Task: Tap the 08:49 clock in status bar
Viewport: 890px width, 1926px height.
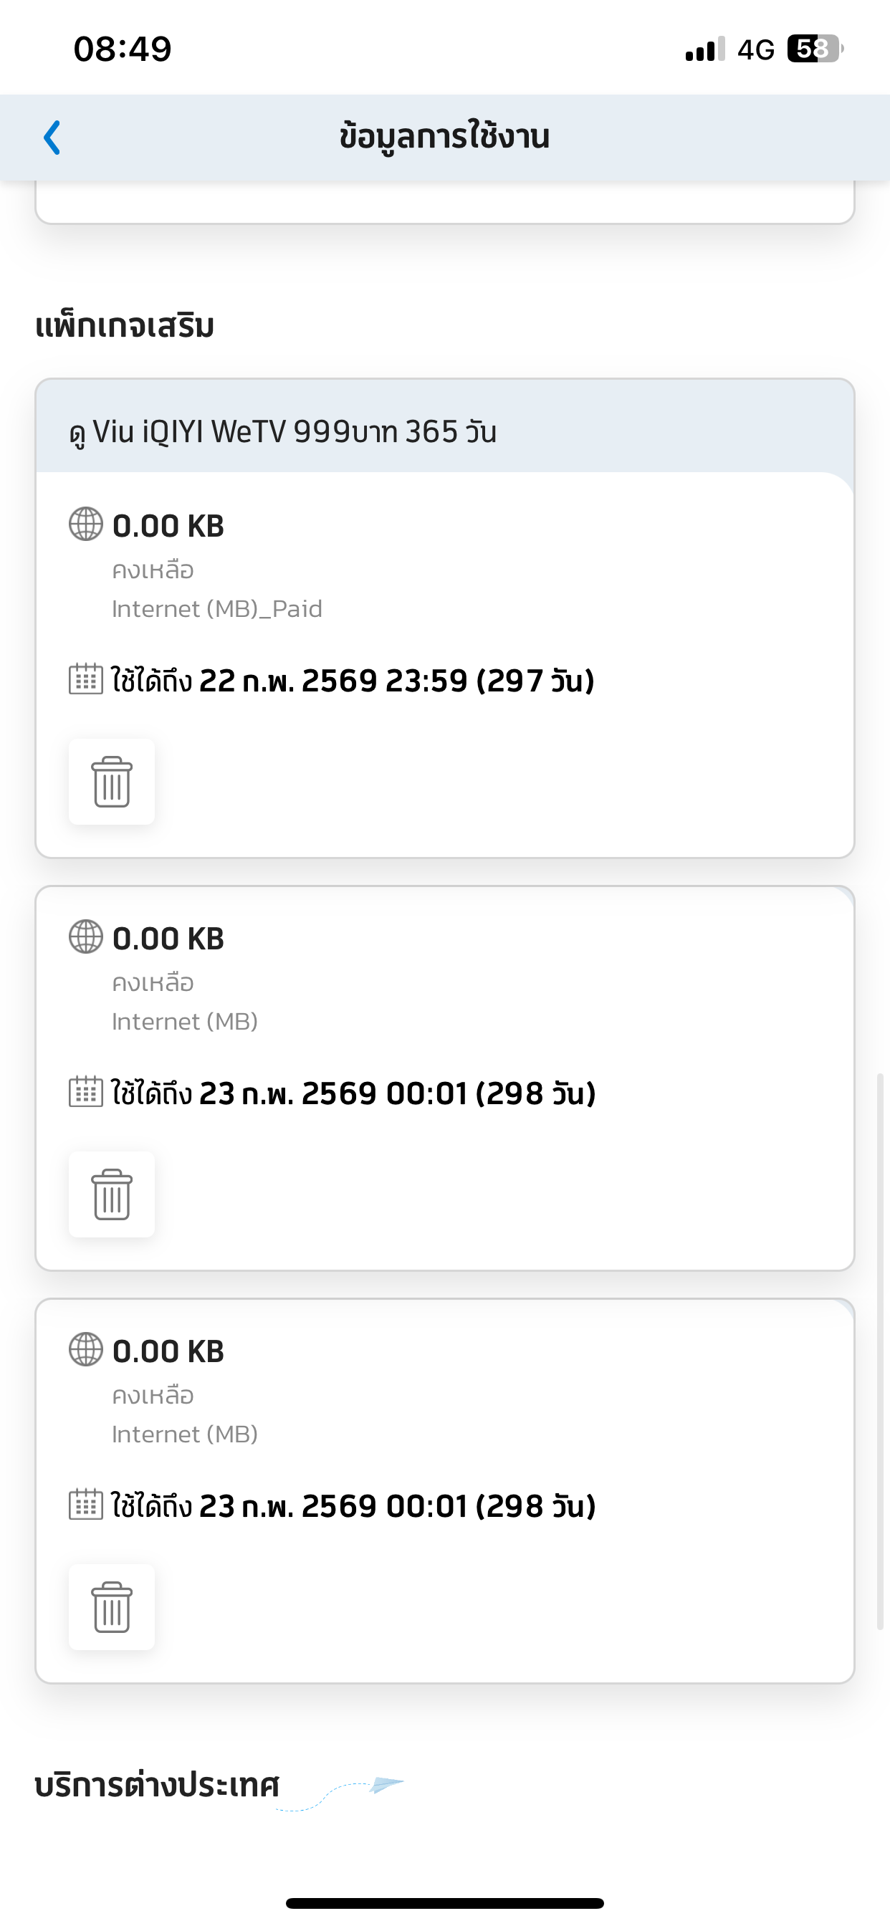Action: pyautogui.click(x=123, y=49)
